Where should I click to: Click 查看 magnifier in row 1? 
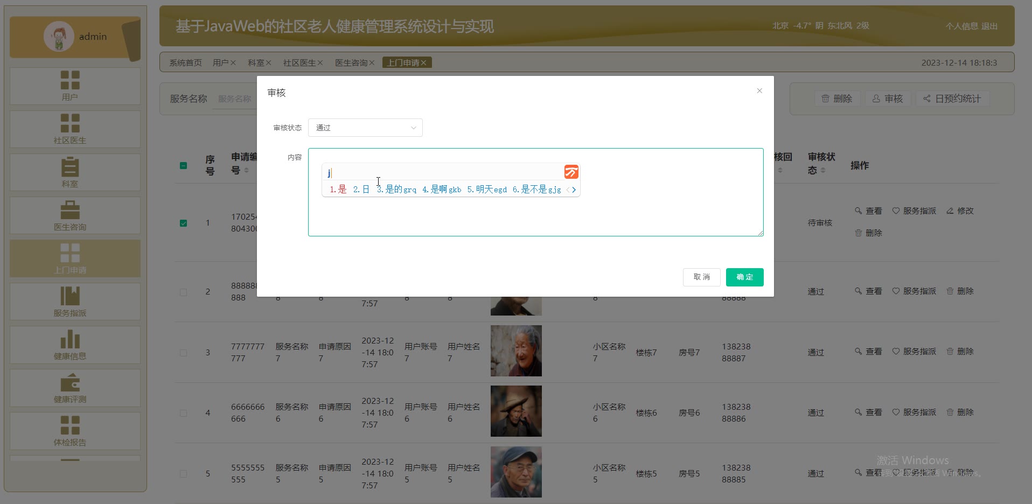coord(868,211)
